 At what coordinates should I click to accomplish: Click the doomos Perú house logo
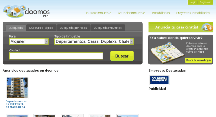tap(26, 12)
